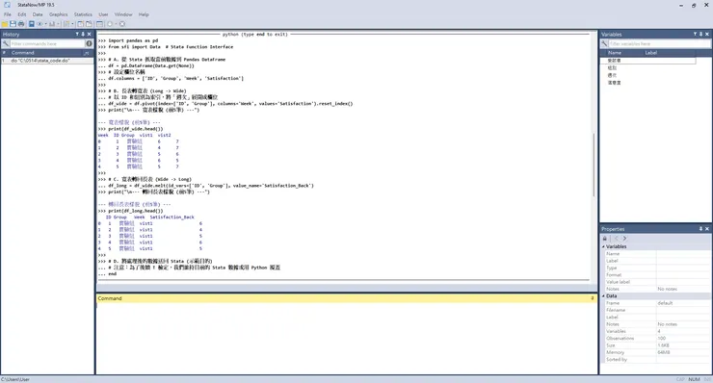This screenshot has width=713, height=383.
Task: Toggle the History error-commands info icon
Action: [x=89, y=43]
